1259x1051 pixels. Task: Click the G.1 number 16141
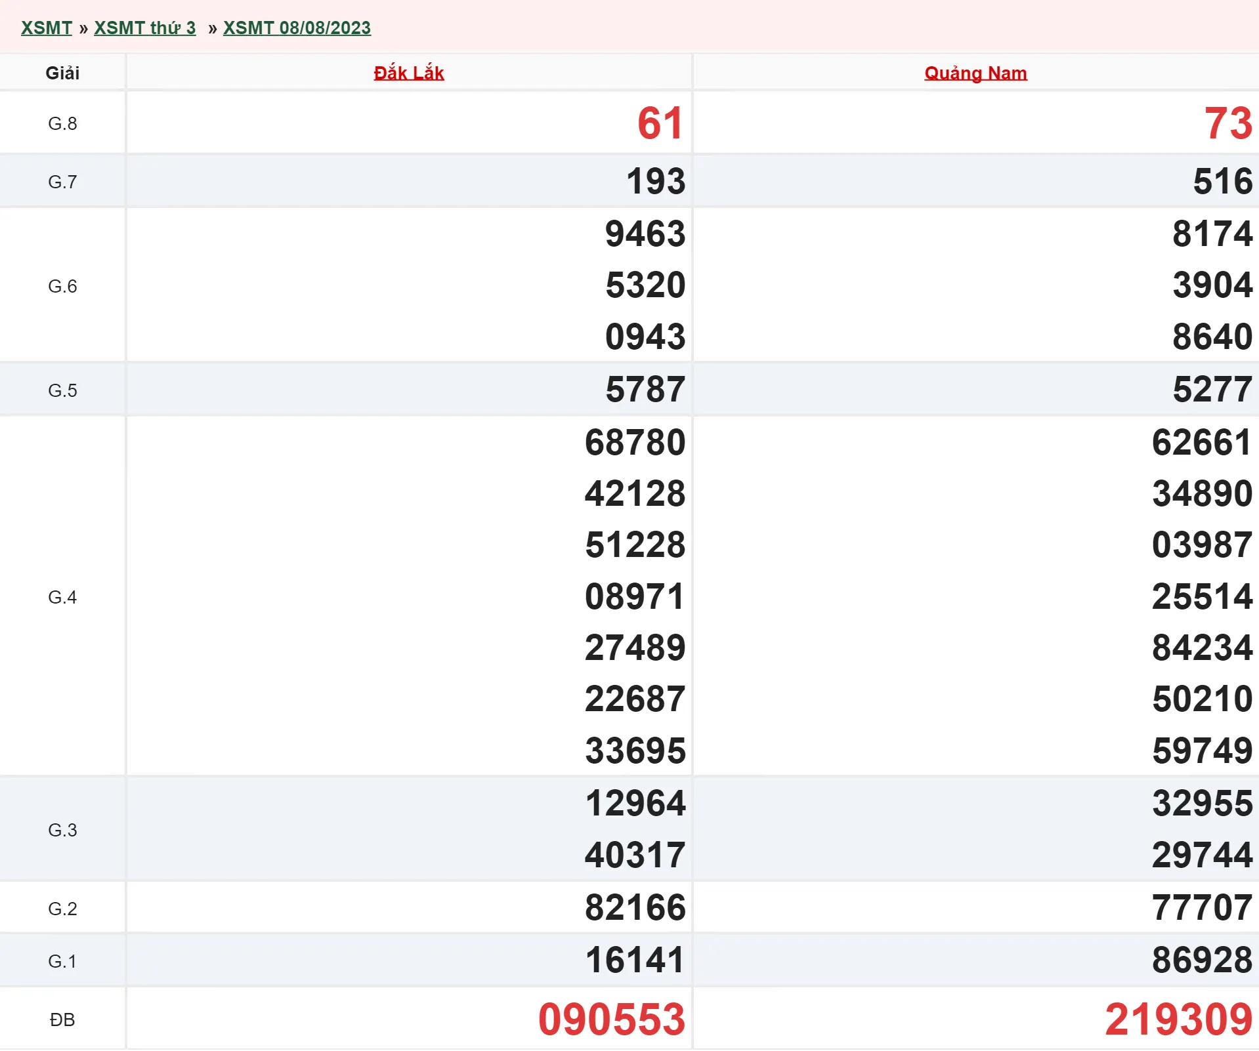click(635, 960)
